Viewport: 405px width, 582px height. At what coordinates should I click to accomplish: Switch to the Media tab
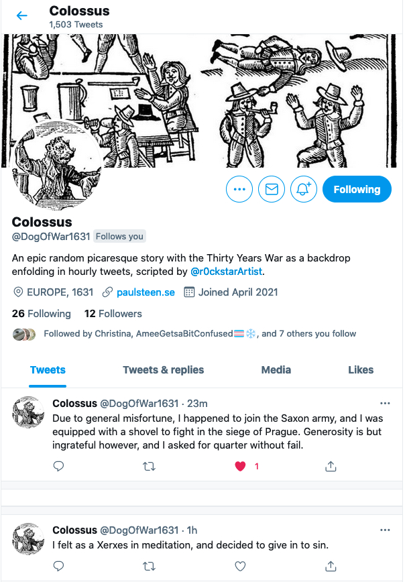pos(276,369)
